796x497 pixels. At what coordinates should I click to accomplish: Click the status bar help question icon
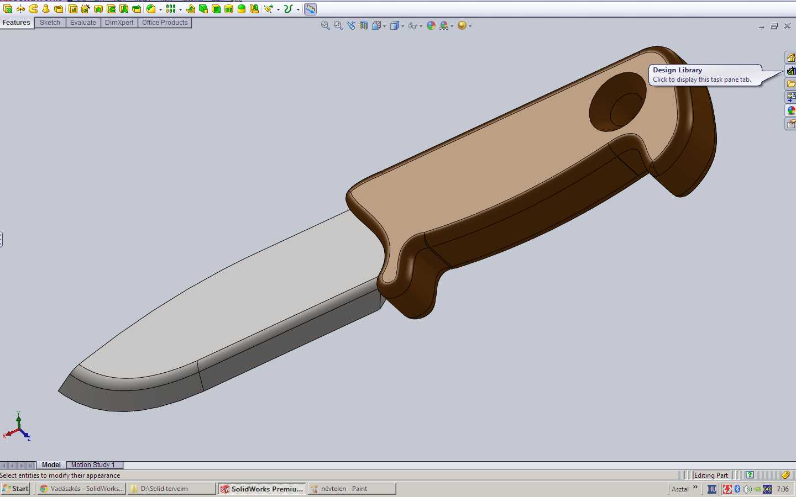[x=750, y=475]
